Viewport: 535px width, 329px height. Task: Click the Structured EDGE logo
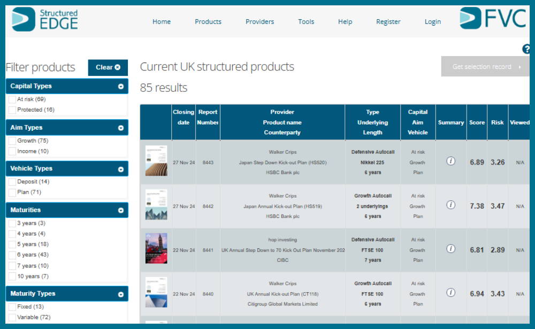pos(45,19)
